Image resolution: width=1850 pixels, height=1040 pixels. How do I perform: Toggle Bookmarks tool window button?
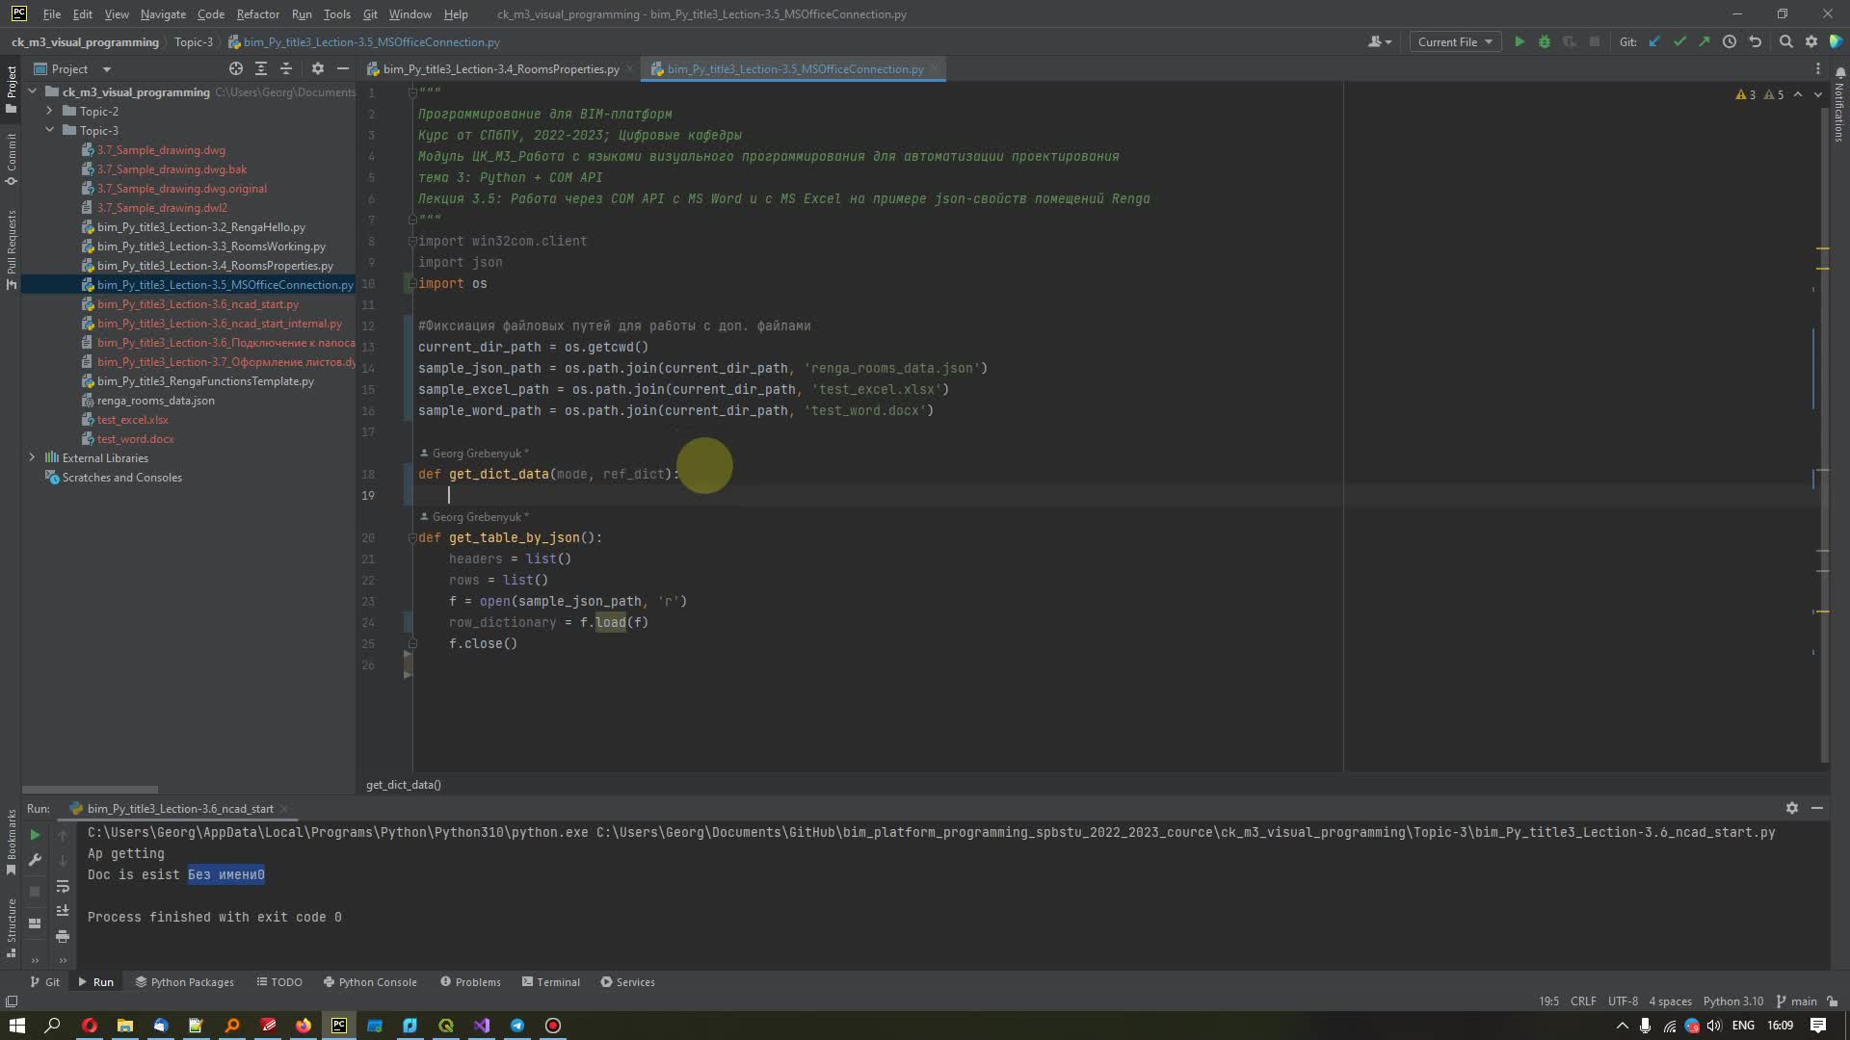coord(11,842)
